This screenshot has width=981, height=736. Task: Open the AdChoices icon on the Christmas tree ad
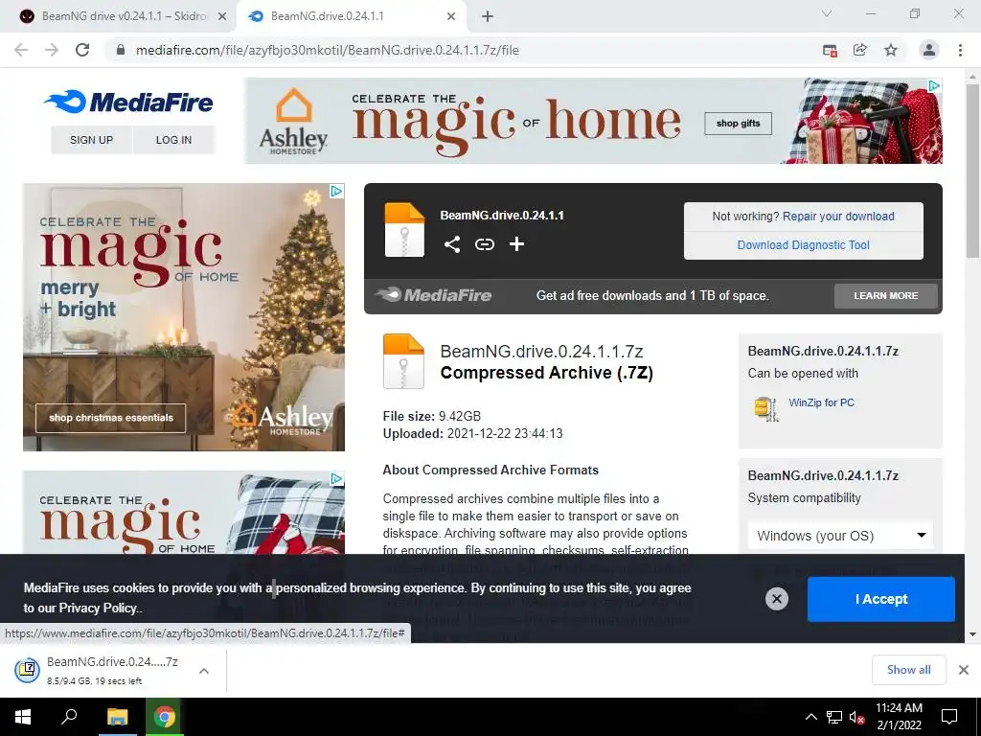pos(336,191)
